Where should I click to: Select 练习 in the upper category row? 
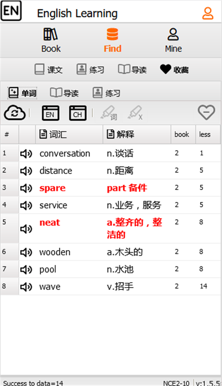click(x=90, y=70)
